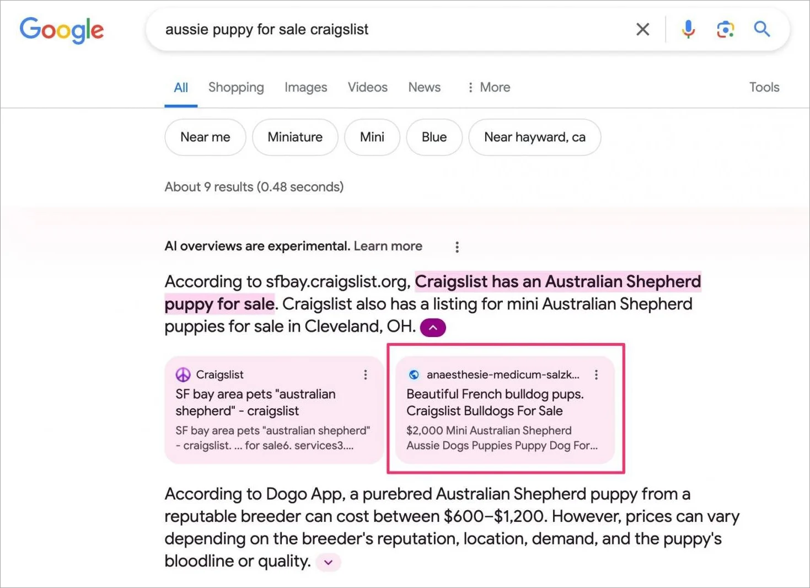Open the Tools options

coord(764,87)
